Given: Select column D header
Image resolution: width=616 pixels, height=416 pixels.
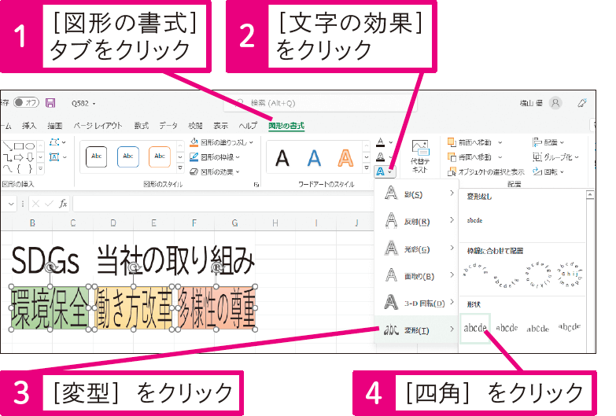Looking at the screenshot, I should (x=113, y=223).
